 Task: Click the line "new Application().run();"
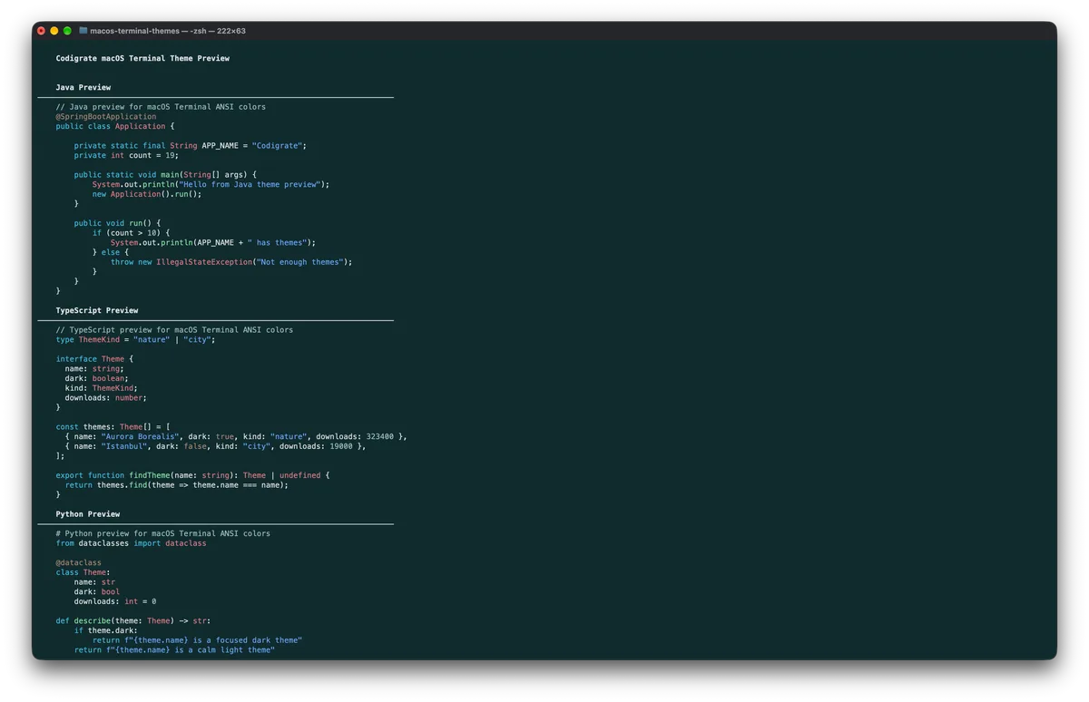coord(147,194)
